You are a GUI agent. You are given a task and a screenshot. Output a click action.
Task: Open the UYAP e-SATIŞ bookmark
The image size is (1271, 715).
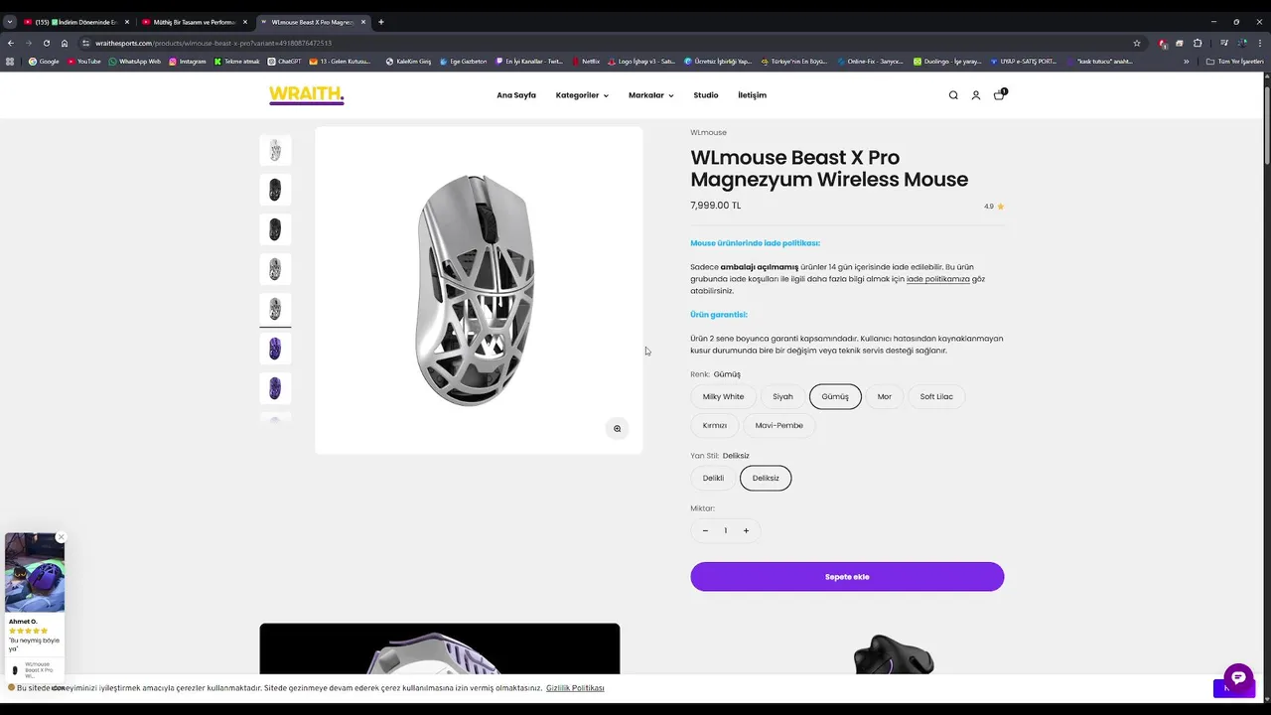coord(1027,62)
